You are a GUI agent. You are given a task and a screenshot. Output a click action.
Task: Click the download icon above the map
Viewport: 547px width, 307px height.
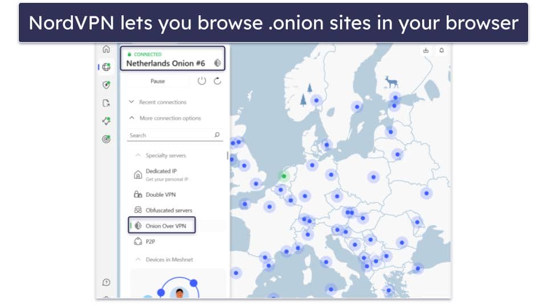point(426,51)
